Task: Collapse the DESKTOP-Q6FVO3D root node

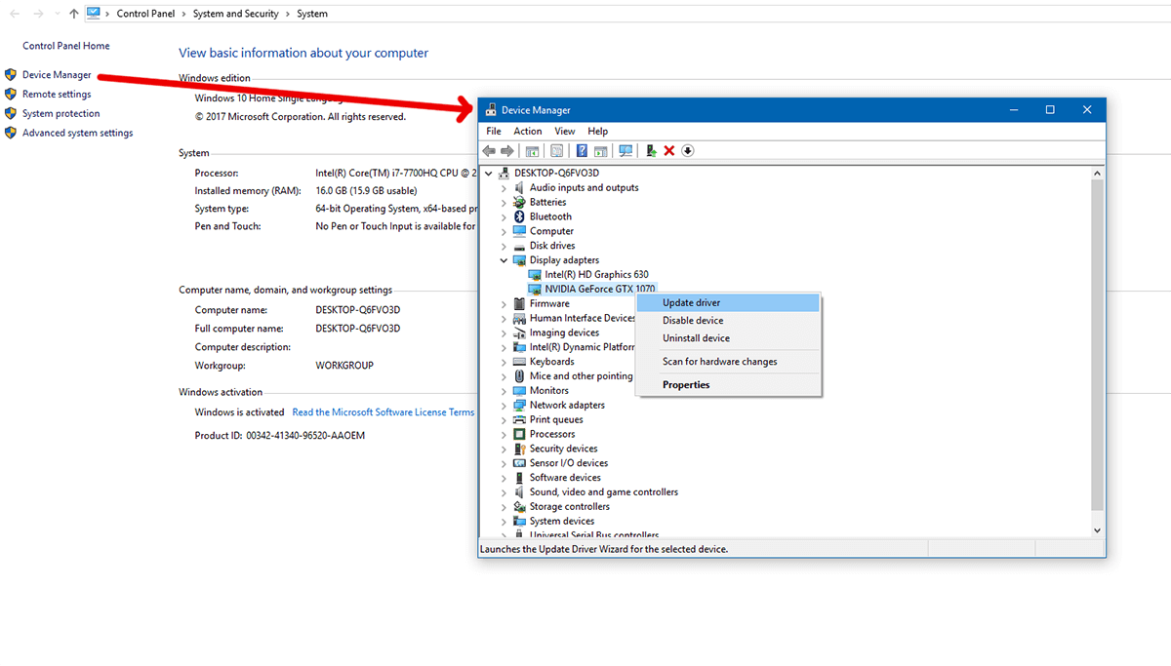Action: coord(489,174)
